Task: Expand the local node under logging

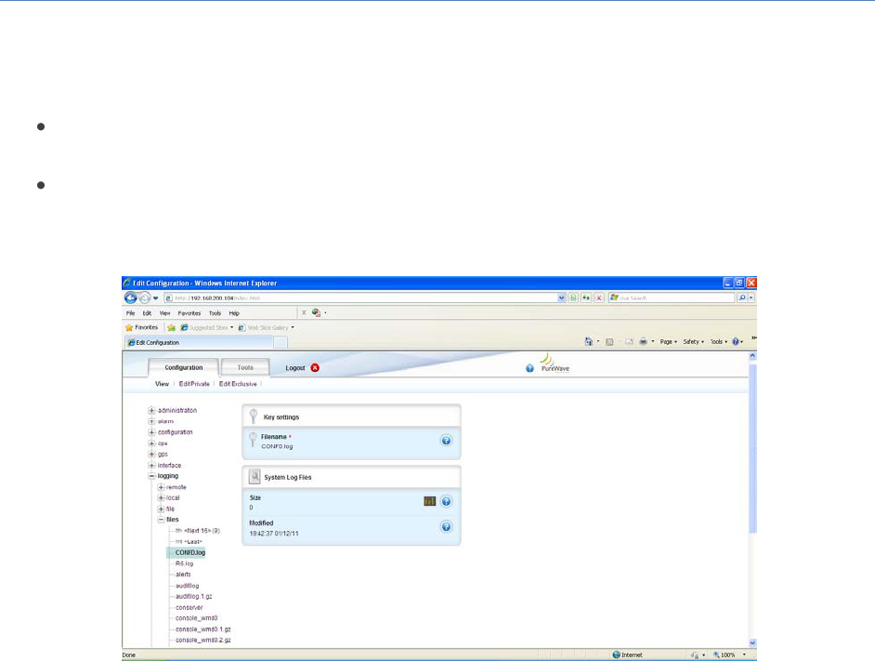Action: point(161,498)
